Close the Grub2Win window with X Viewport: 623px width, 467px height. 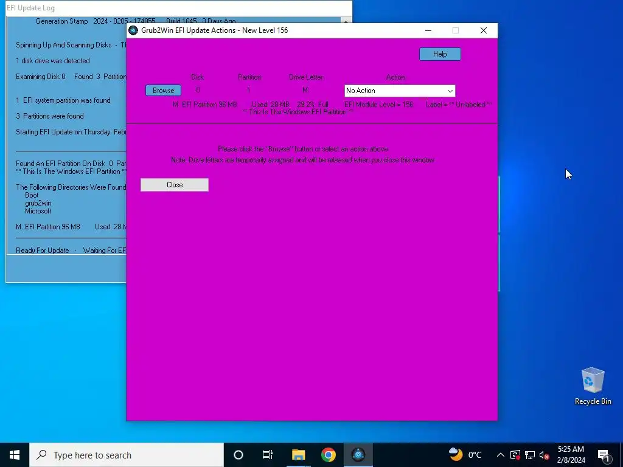tap(484, 30)
